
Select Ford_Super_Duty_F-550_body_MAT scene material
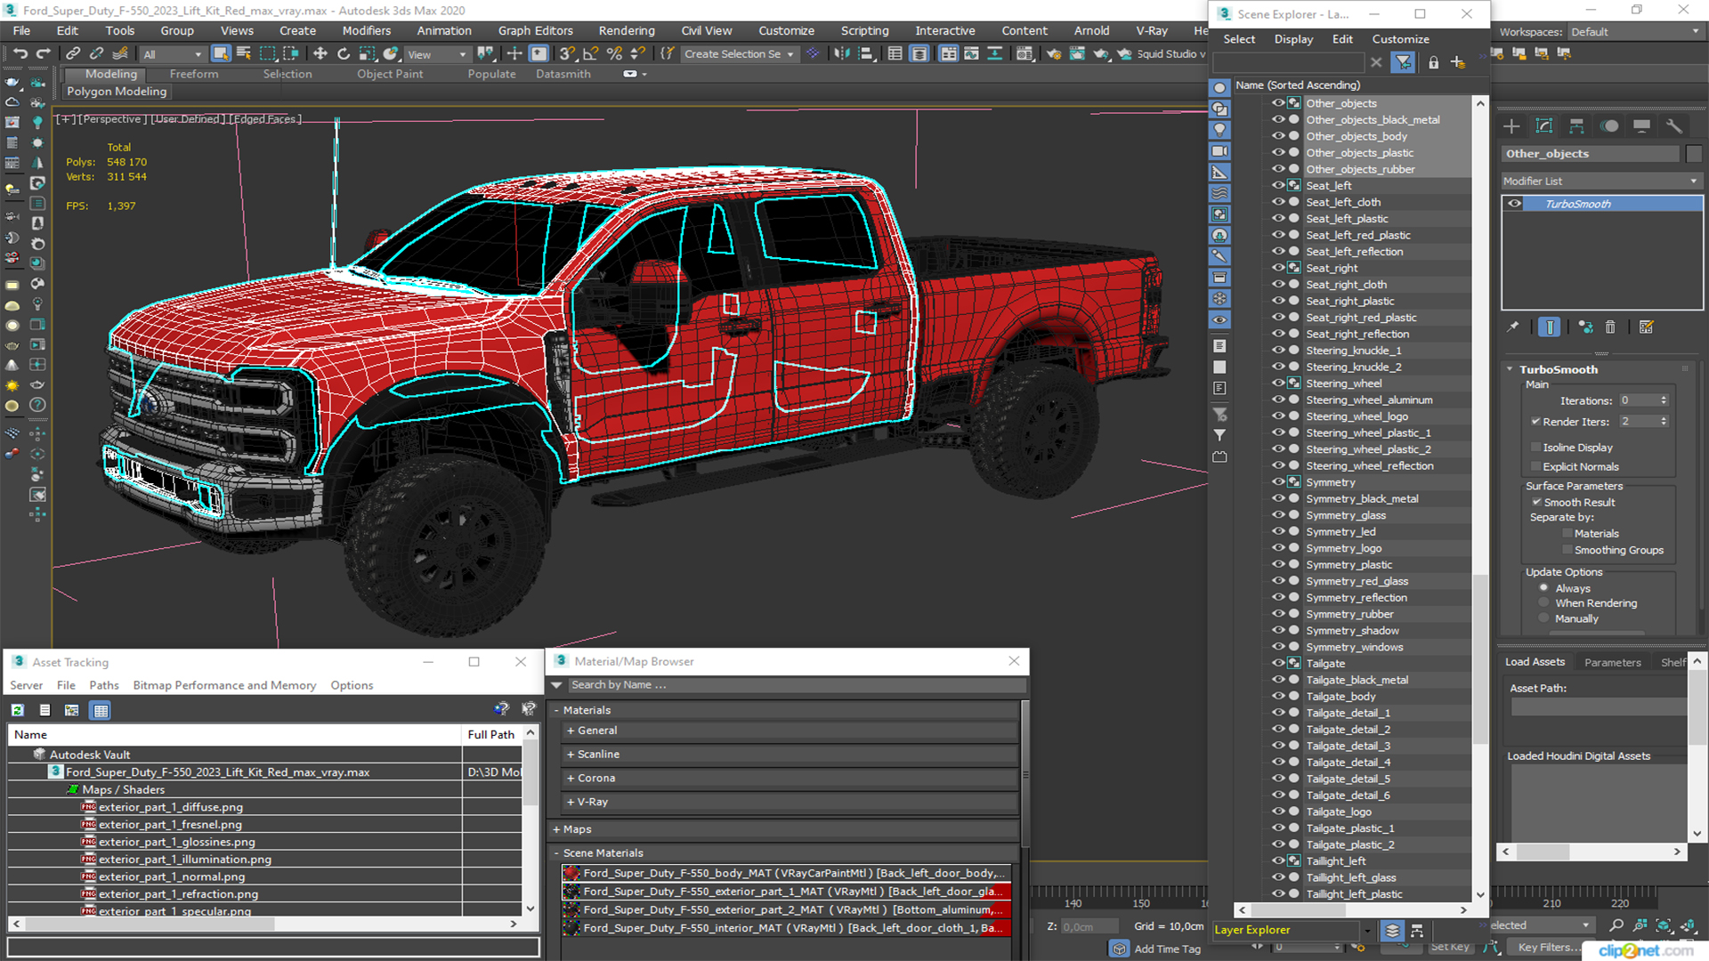[786, 873]
